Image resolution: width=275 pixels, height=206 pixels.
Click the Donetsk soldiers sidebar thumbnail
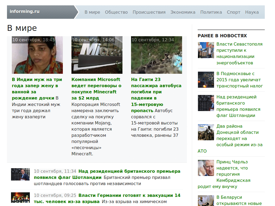206,132
